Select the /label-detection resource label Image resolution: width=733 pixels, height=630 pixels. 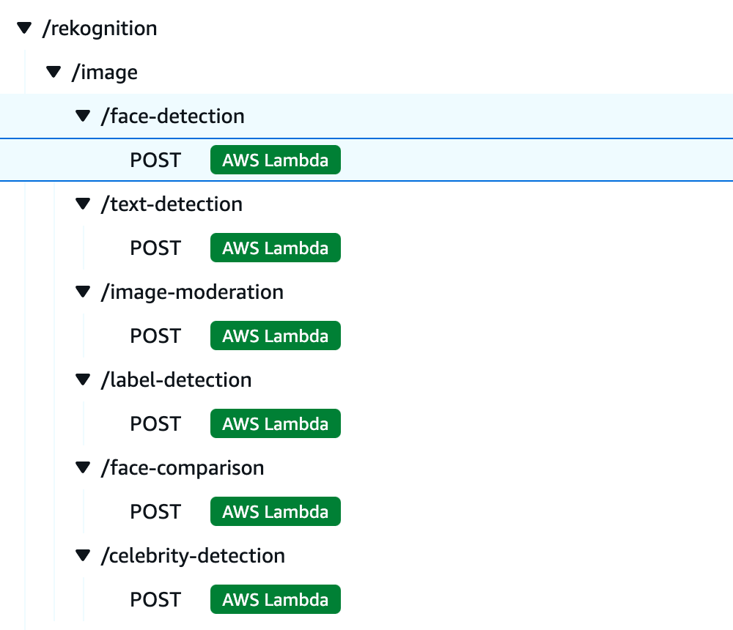click(176, 379)
